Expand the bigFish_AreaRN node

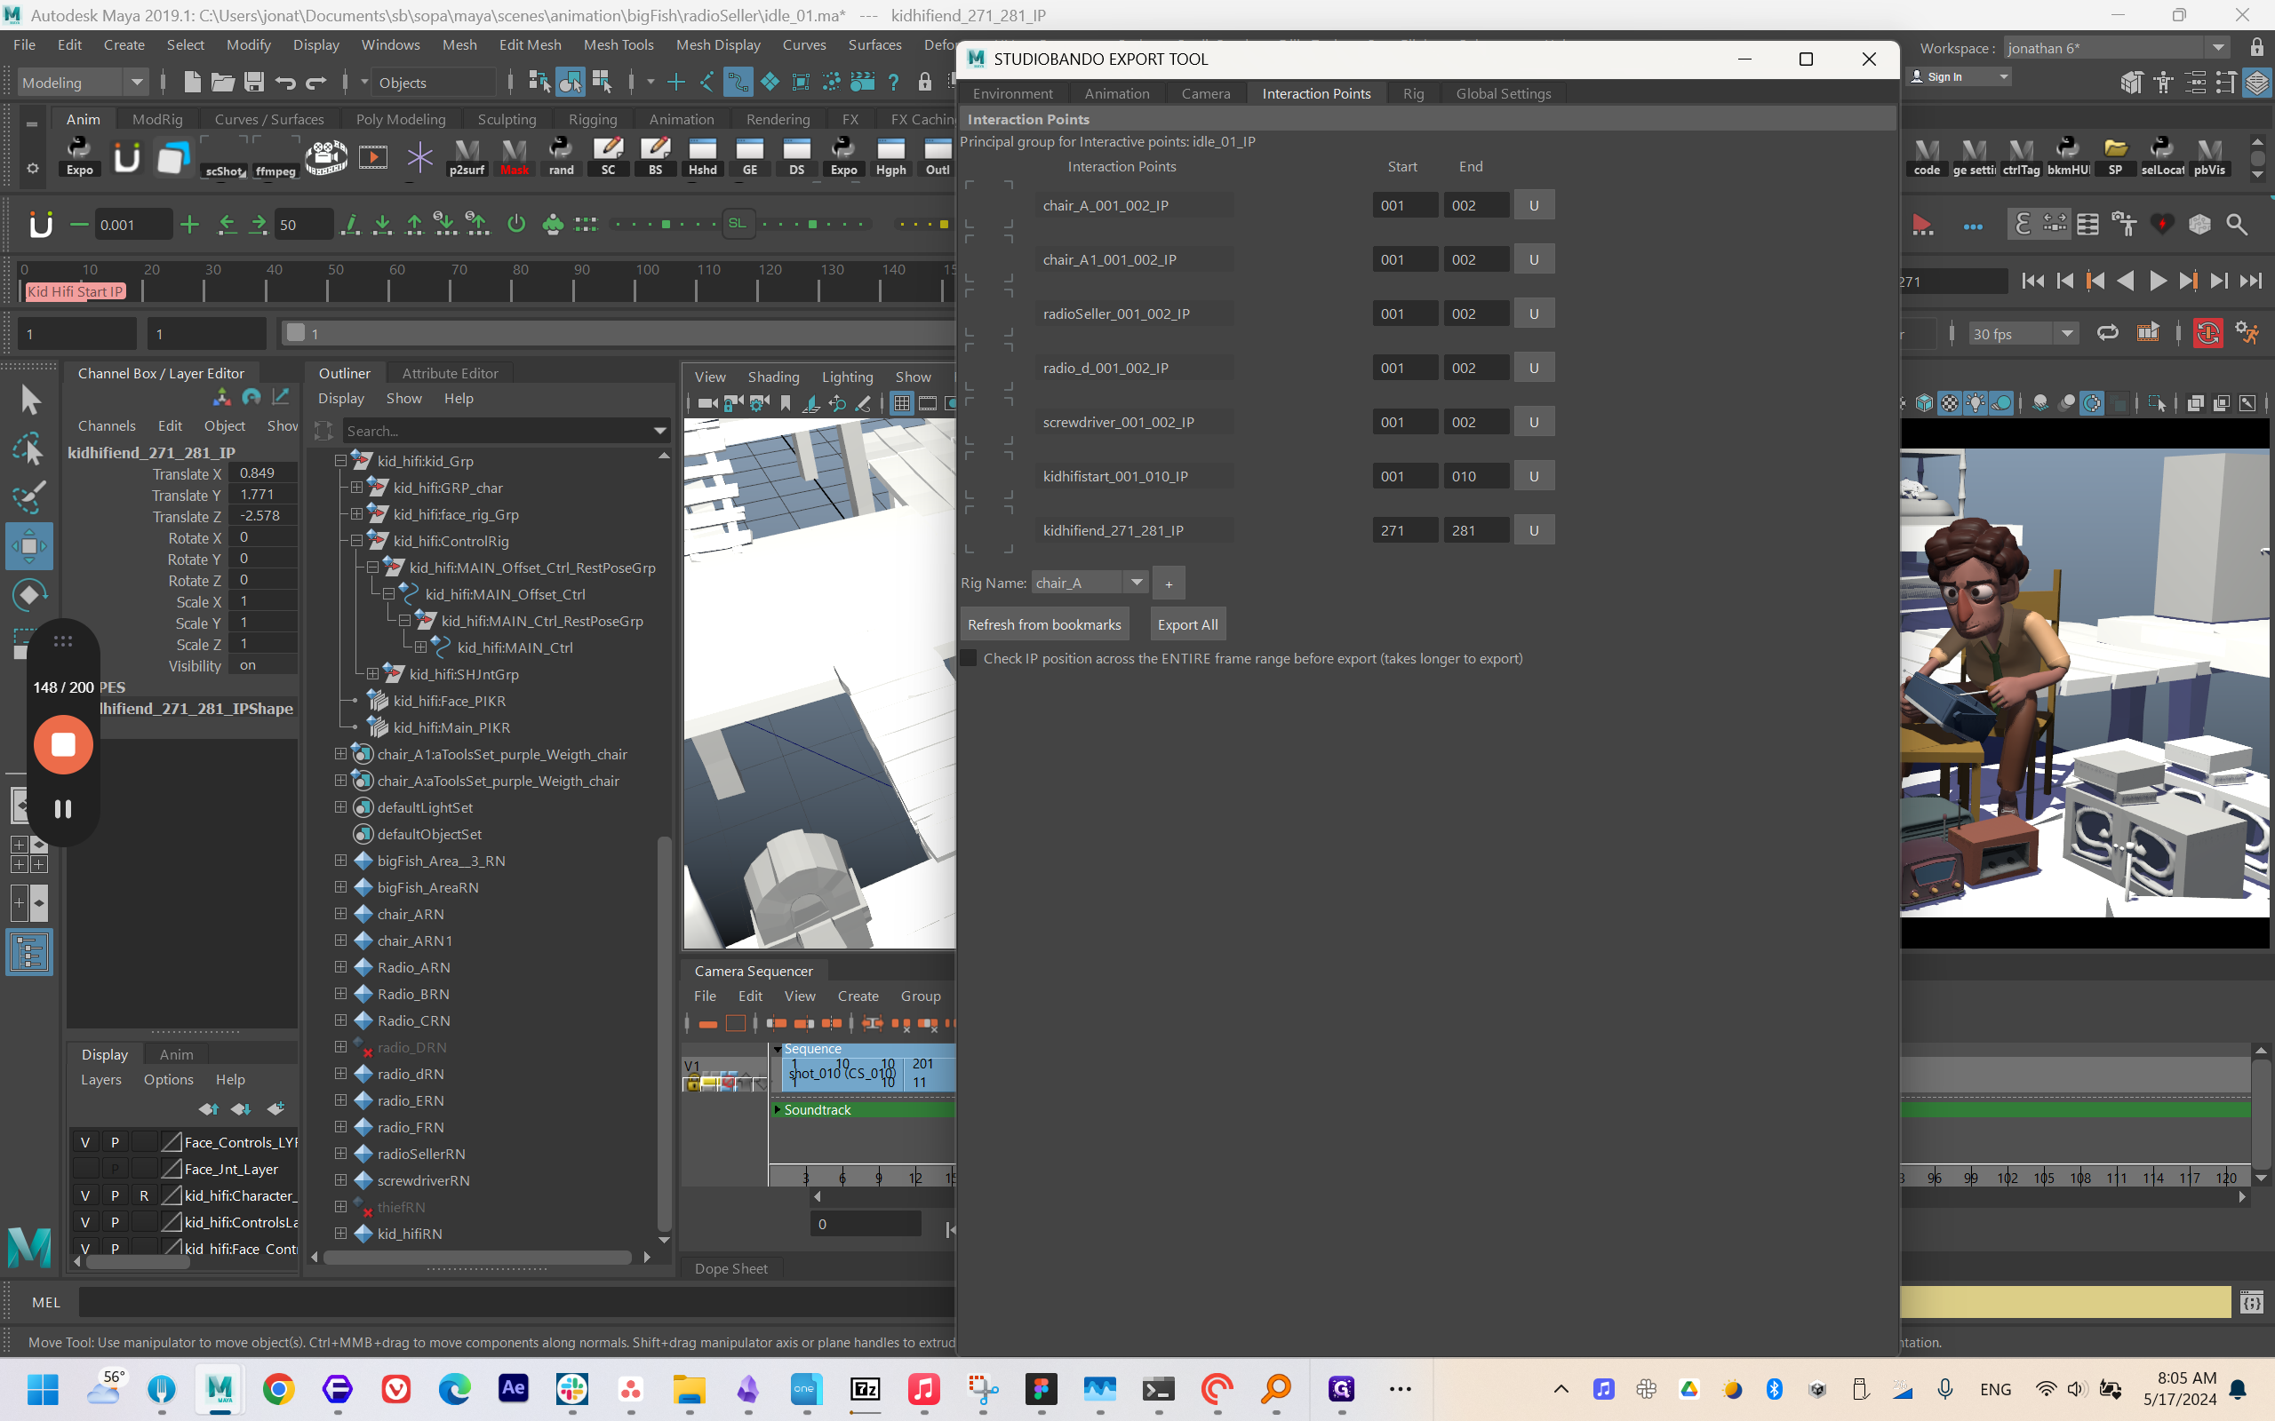click(x=340, y=887)
